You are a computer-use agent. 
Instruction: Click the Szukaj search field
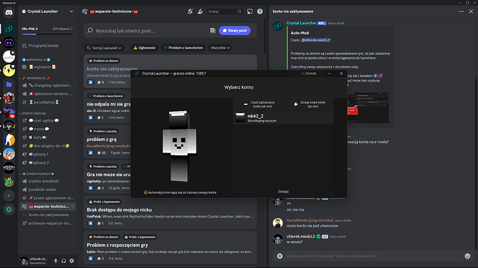point(225,12)
